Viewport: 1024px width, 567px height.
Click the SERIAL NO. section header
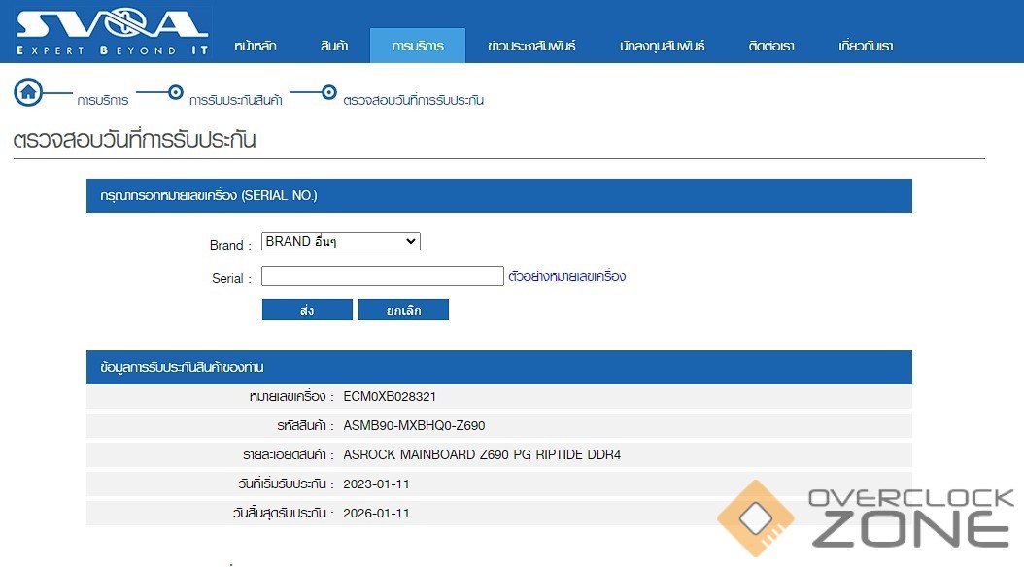[499, 196]
